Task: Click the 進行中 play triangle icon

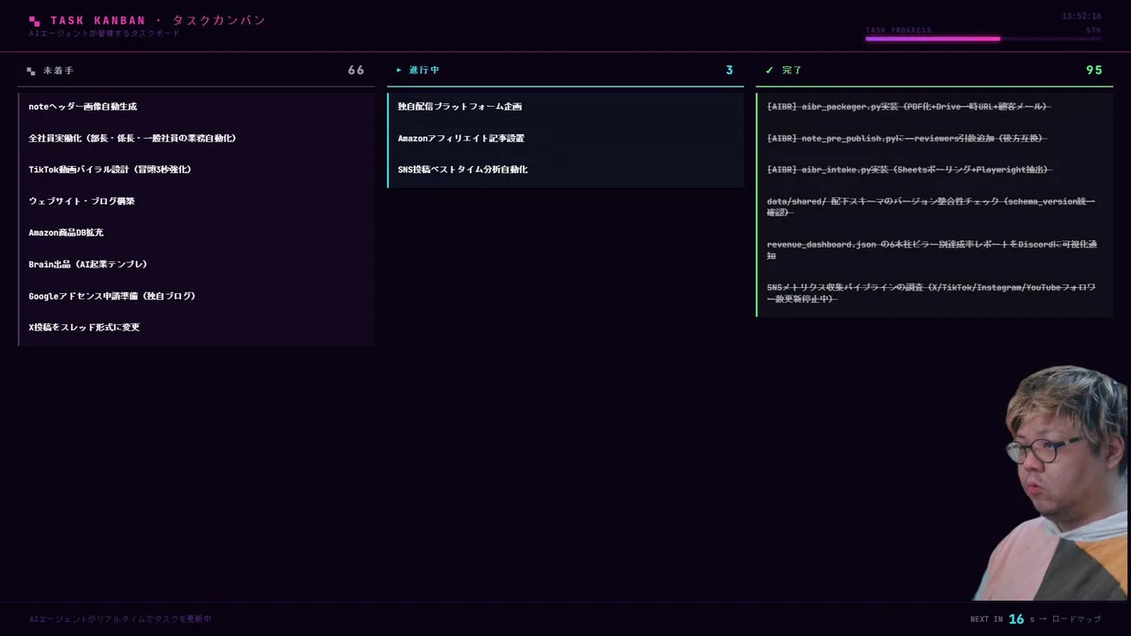Action: click(399, 70)
